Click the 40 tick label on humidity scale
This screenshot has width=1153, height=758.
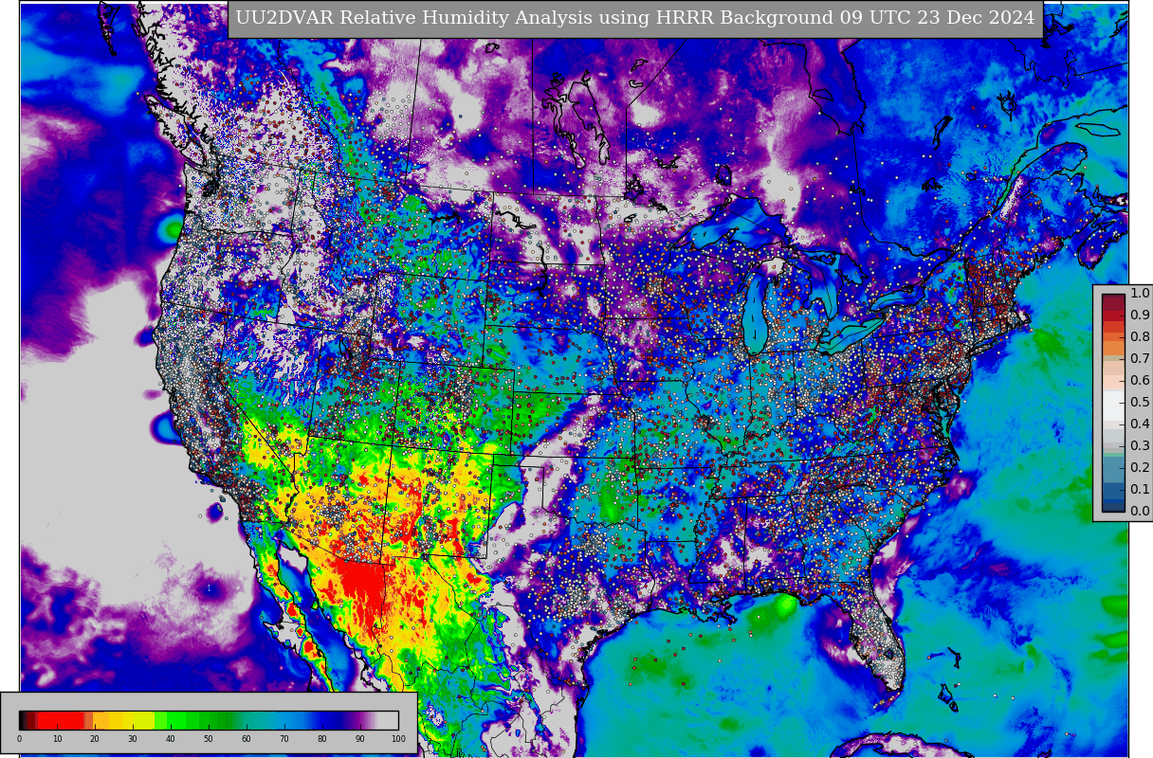coord(171,739)
